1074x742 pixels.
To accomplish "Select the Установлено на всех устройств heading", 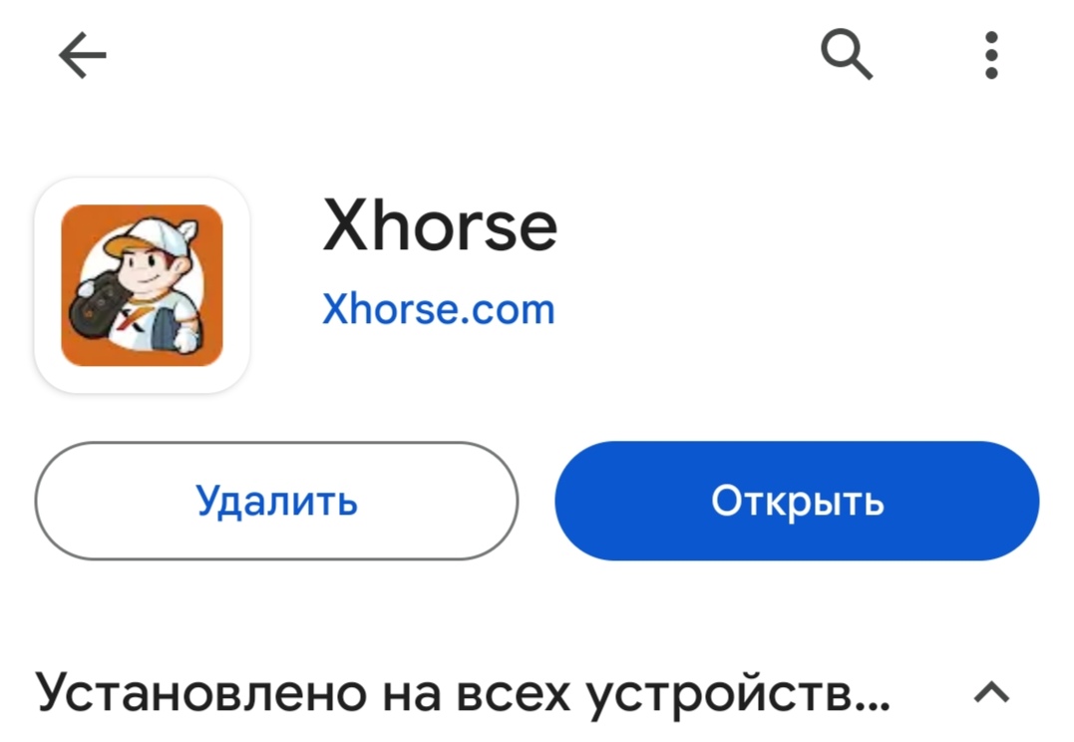I will (463, 694).
